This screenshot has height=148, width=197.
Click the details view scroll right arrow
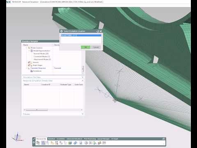pos(82,110)
